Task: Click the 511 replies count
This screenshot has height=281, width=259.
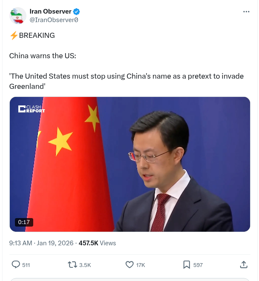Action: click(26, 265)
